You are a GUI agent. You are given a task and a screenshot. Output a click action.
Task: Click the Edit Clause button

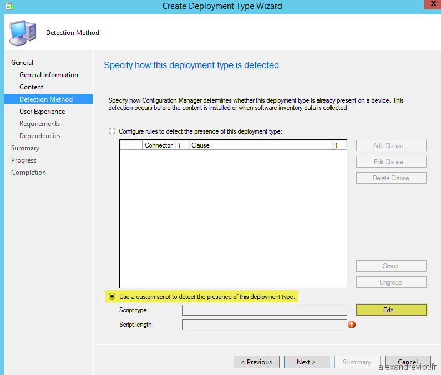coord(391,162)
